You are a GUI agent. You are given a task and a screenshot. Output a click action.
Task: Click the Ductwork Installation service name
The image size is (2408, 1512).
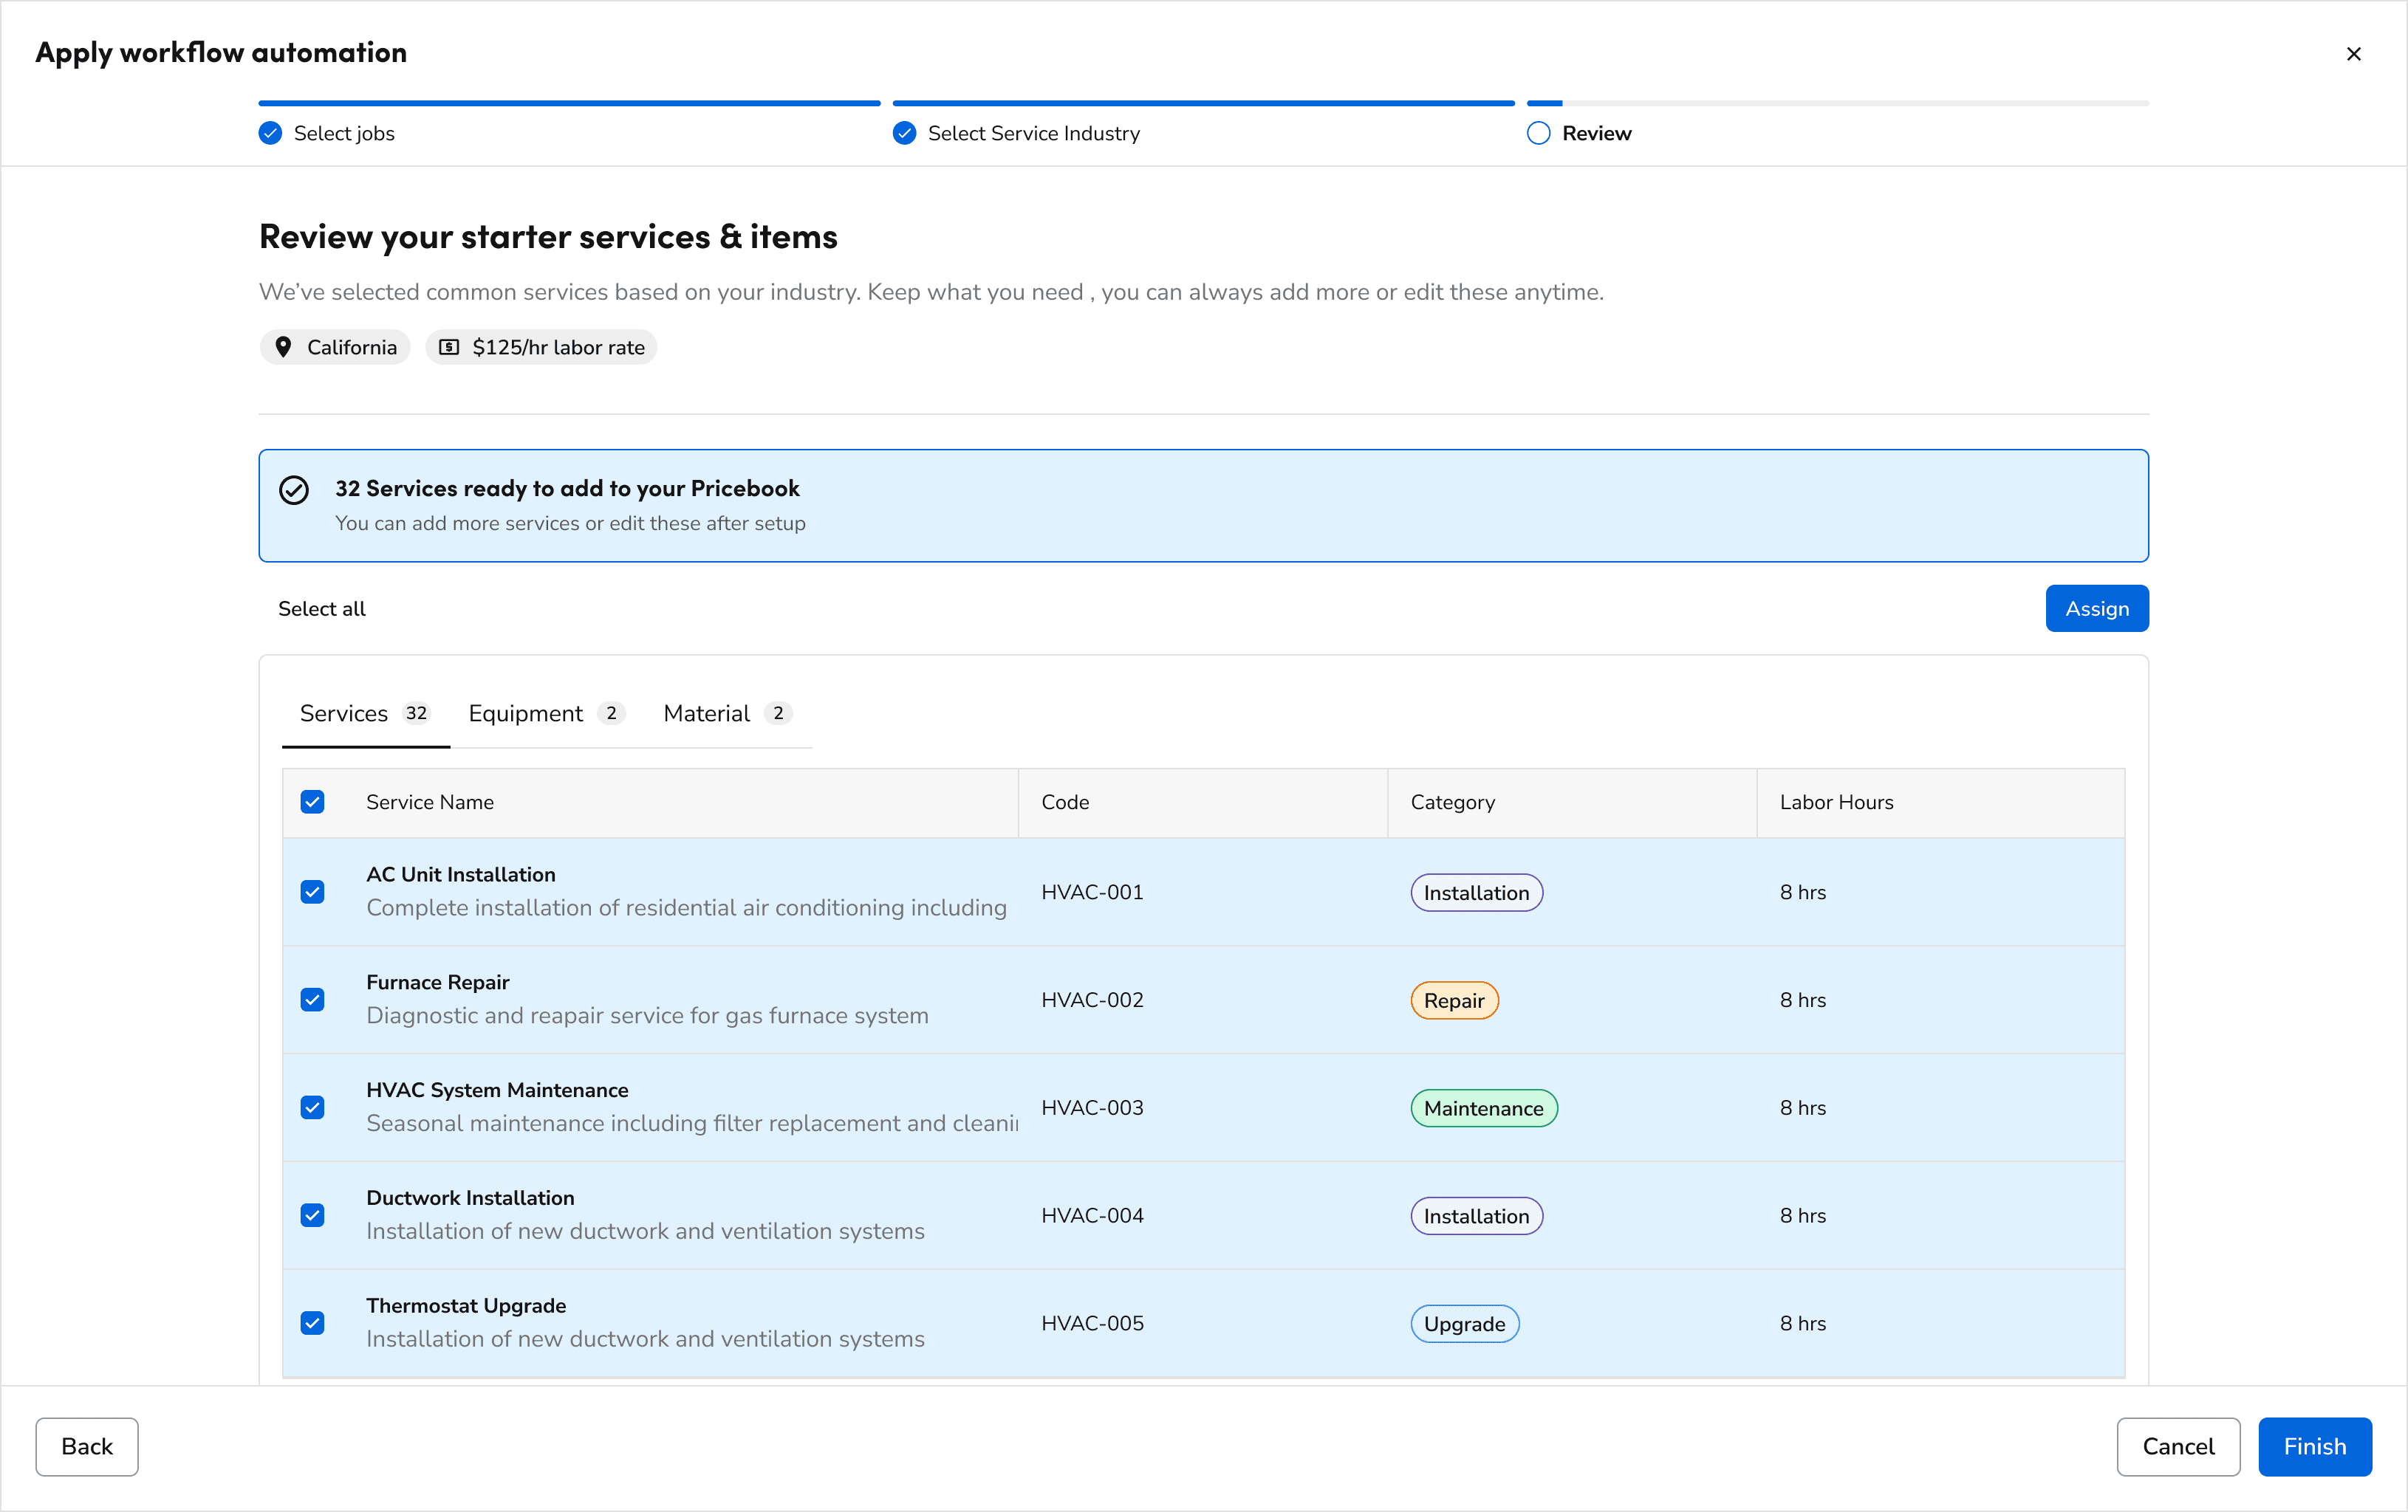pos(470,1198)
